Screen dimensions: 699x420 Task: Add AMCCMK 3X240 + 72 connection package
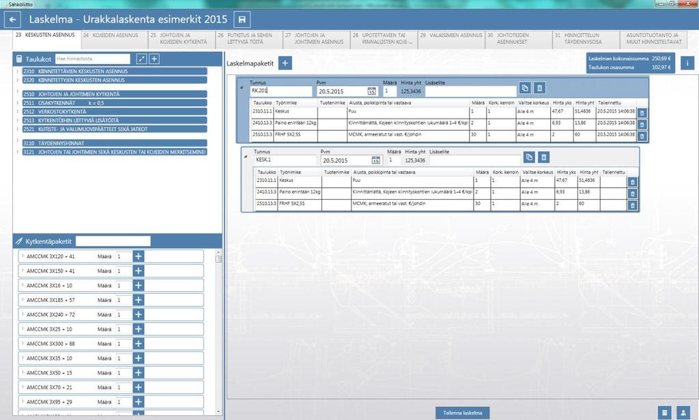coord(139,314)
